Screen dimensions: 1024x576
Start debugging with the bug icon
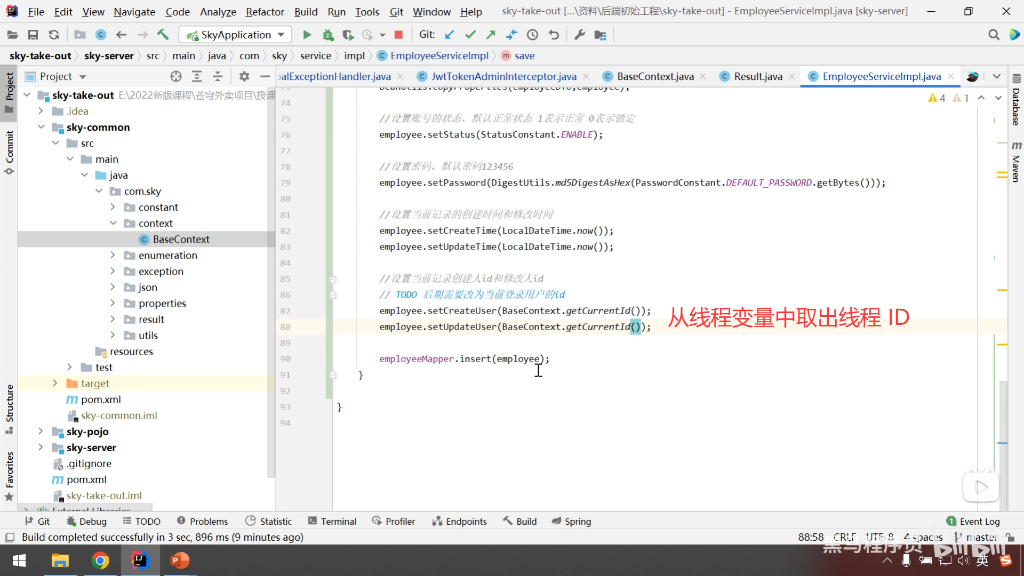coord(327,35)
